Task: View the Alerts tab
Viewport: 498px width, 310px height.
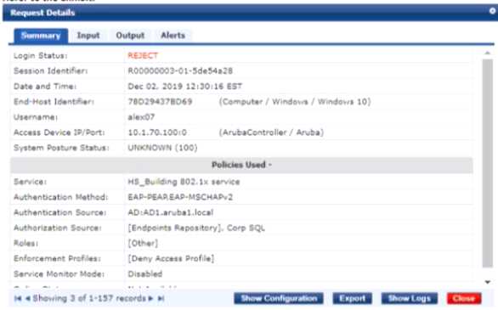Action: pyautogui.click(x=173, y=36)
